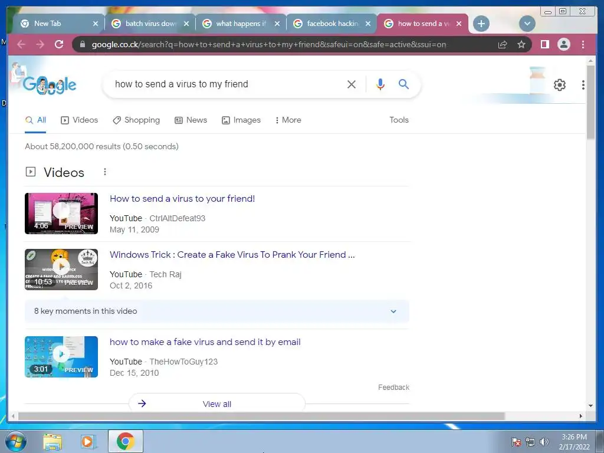The width and height of the screenshot is (604, 453).
Task: Share this page via the share icon
Action: click(x=503, y=45)
